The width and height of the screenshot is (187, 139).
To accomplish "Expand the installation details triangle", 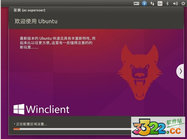I will click(15, 124).
